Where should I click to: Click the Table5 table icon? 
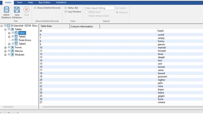16,44
